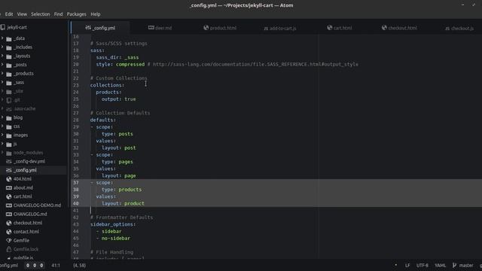This screenshot has width=482, height=271.
Task: Expand the _sass folder arrow
Action: 2,82
